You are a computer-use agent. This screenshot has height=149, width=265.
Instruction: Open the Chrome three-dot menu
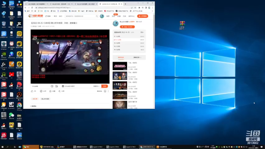(153, 8)
